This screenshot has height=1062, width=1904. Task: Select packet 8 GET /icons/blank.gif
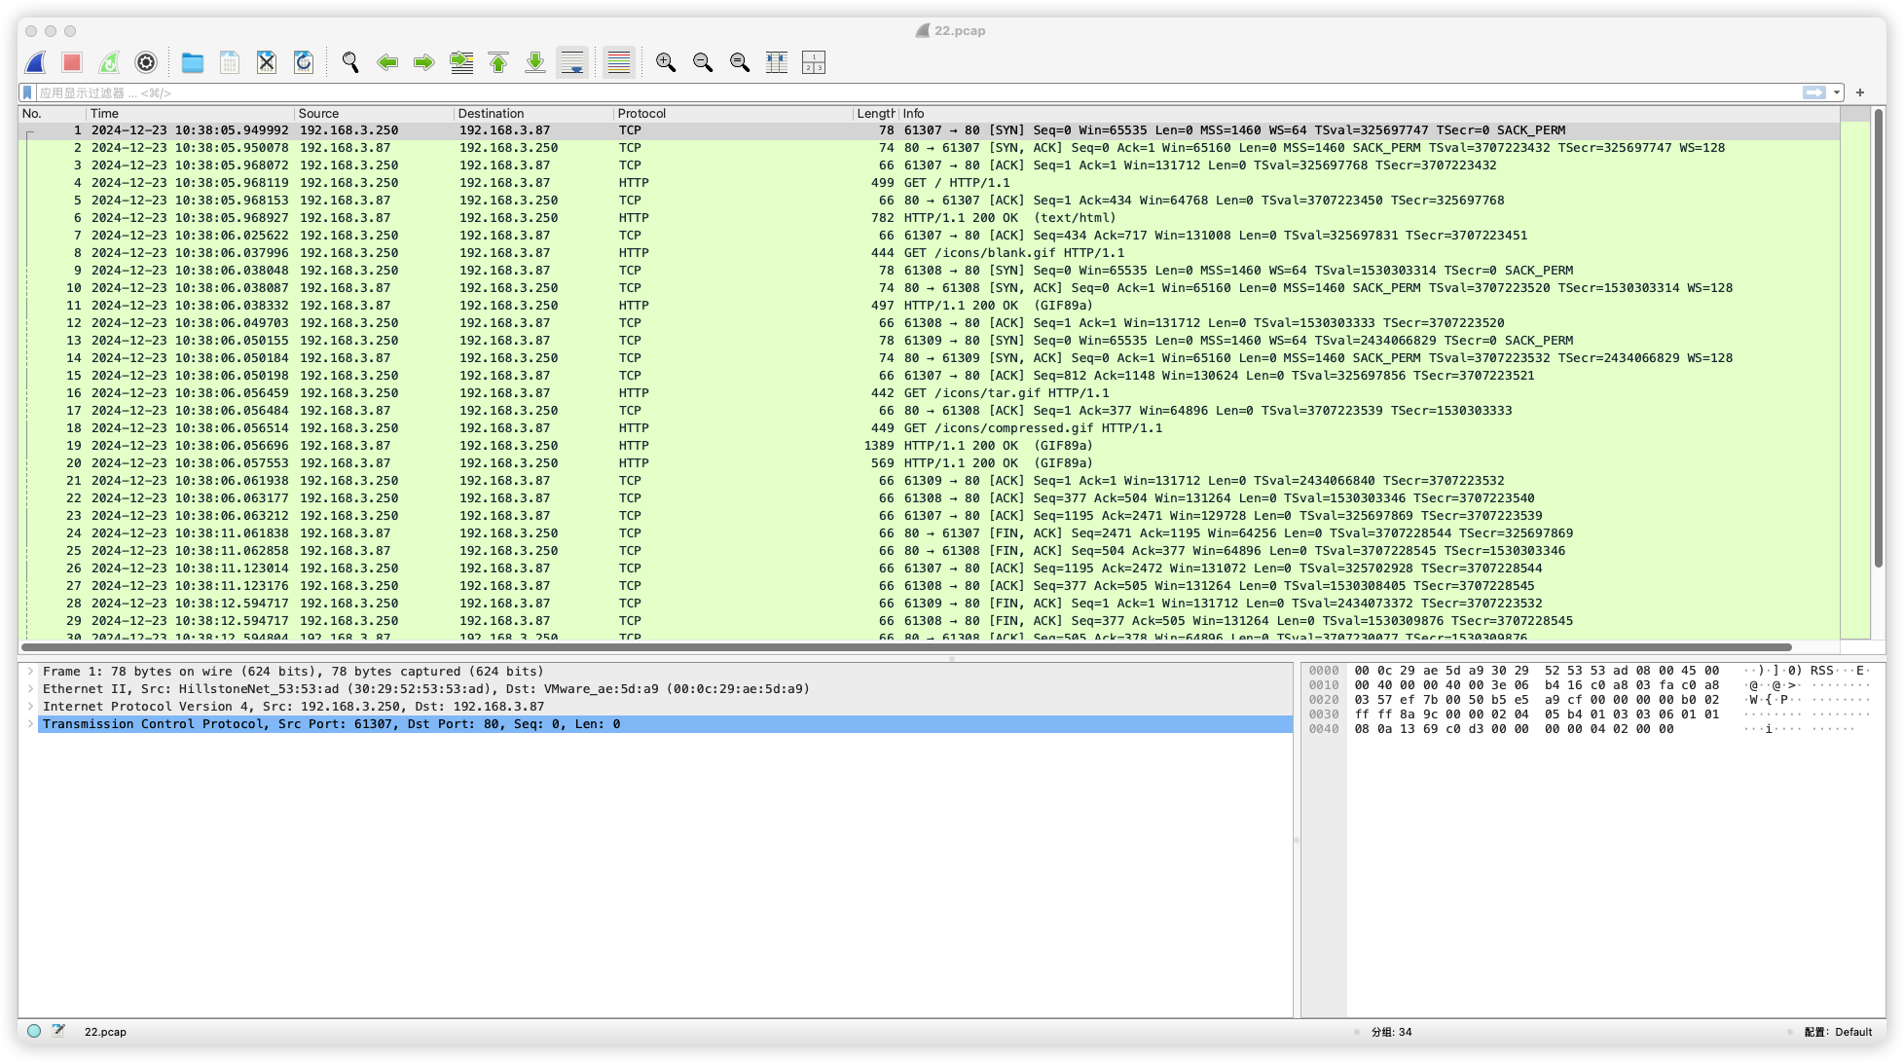click(930, 252)
